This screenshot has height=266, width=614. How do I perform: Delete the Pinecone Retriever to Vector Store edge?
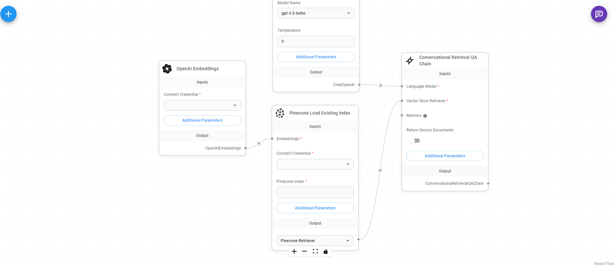(x=380, y=170)
